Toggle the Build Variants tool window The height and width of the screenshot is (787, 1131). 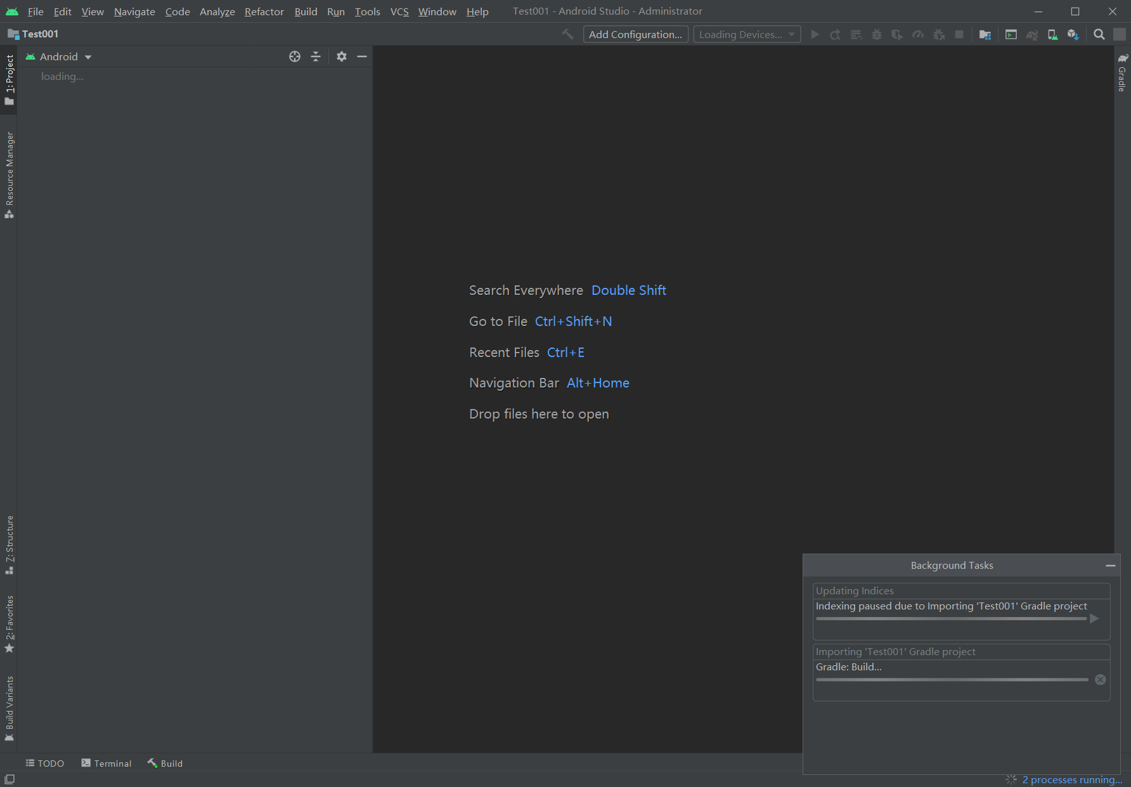coord(9,708)
